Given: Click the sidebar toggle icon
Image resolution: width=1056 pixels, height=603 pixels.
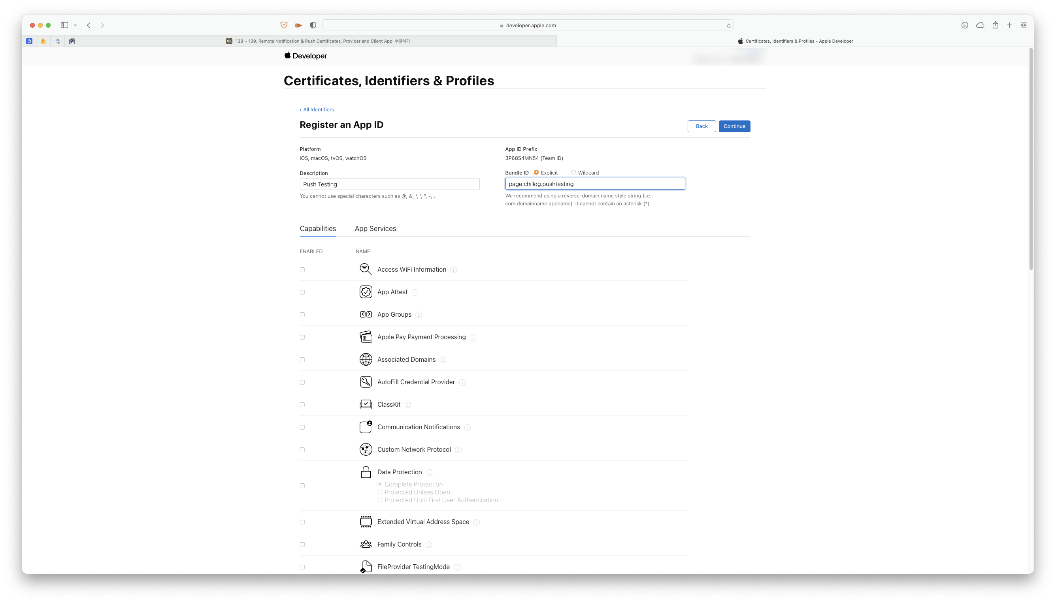Looking at the screenshot, I should click(x=64, y=25).
